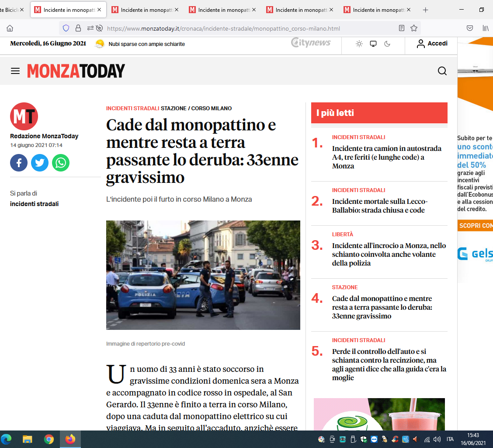Viewport: 493px width, 448px height.
Task: Click the date 'Mercoledì, 16 Giugno 2021'
Action: pos(48,43)
